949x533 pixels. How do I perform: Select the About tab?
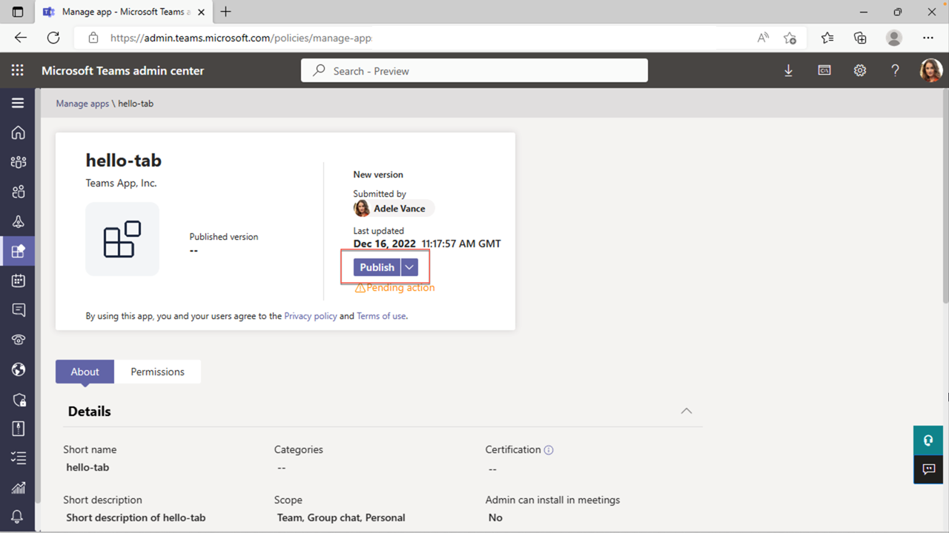(x=85, y=372)
